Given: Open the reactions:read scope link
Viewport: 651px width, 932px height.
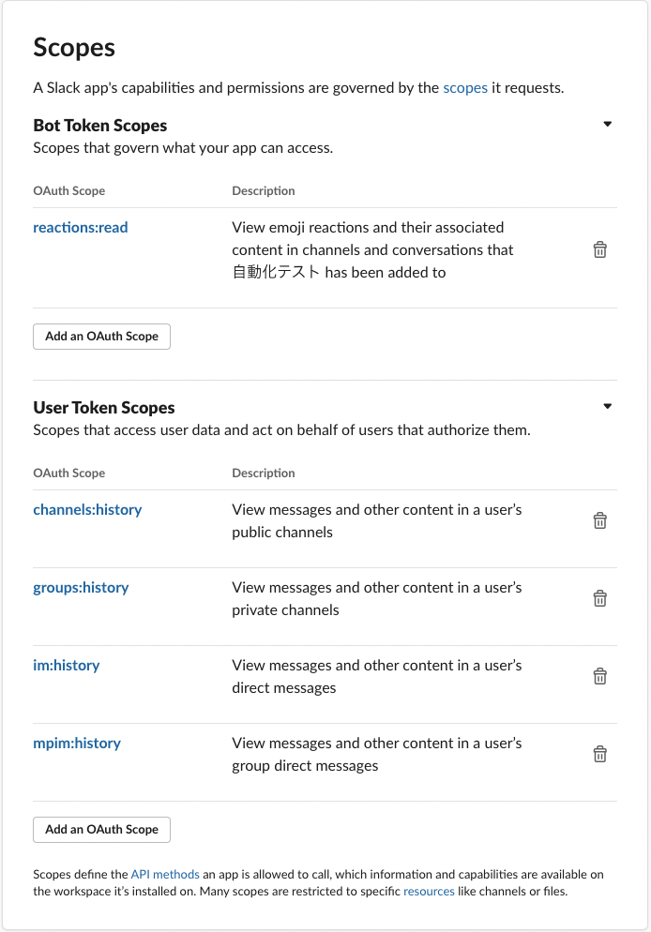Looking at the screenshot, I should click(81, 228).
